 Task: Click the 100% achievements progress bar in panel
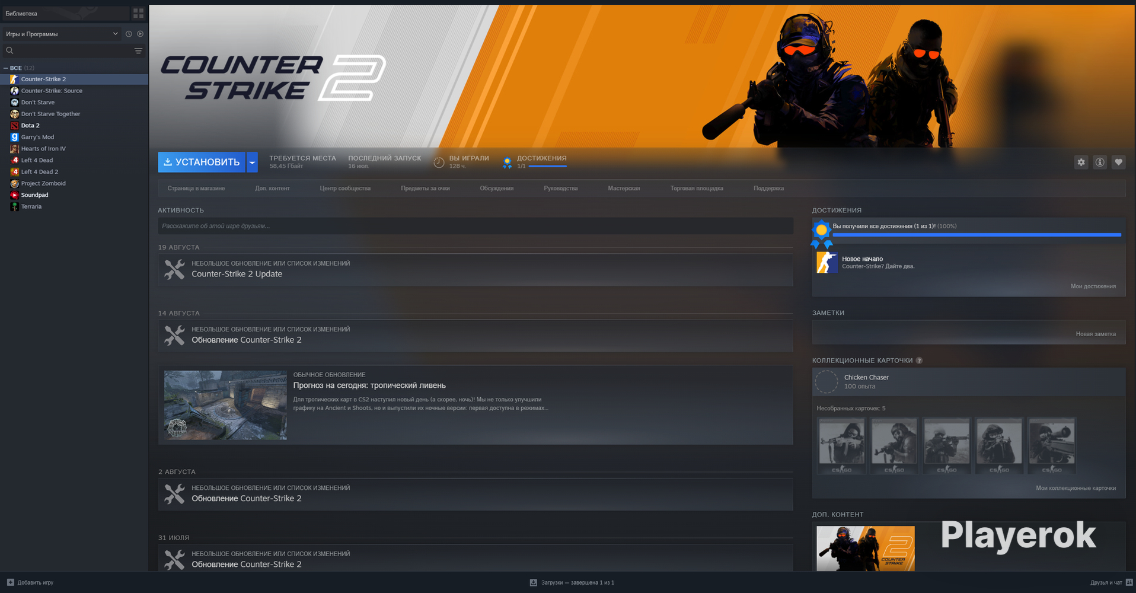click(x=977, y=235)
